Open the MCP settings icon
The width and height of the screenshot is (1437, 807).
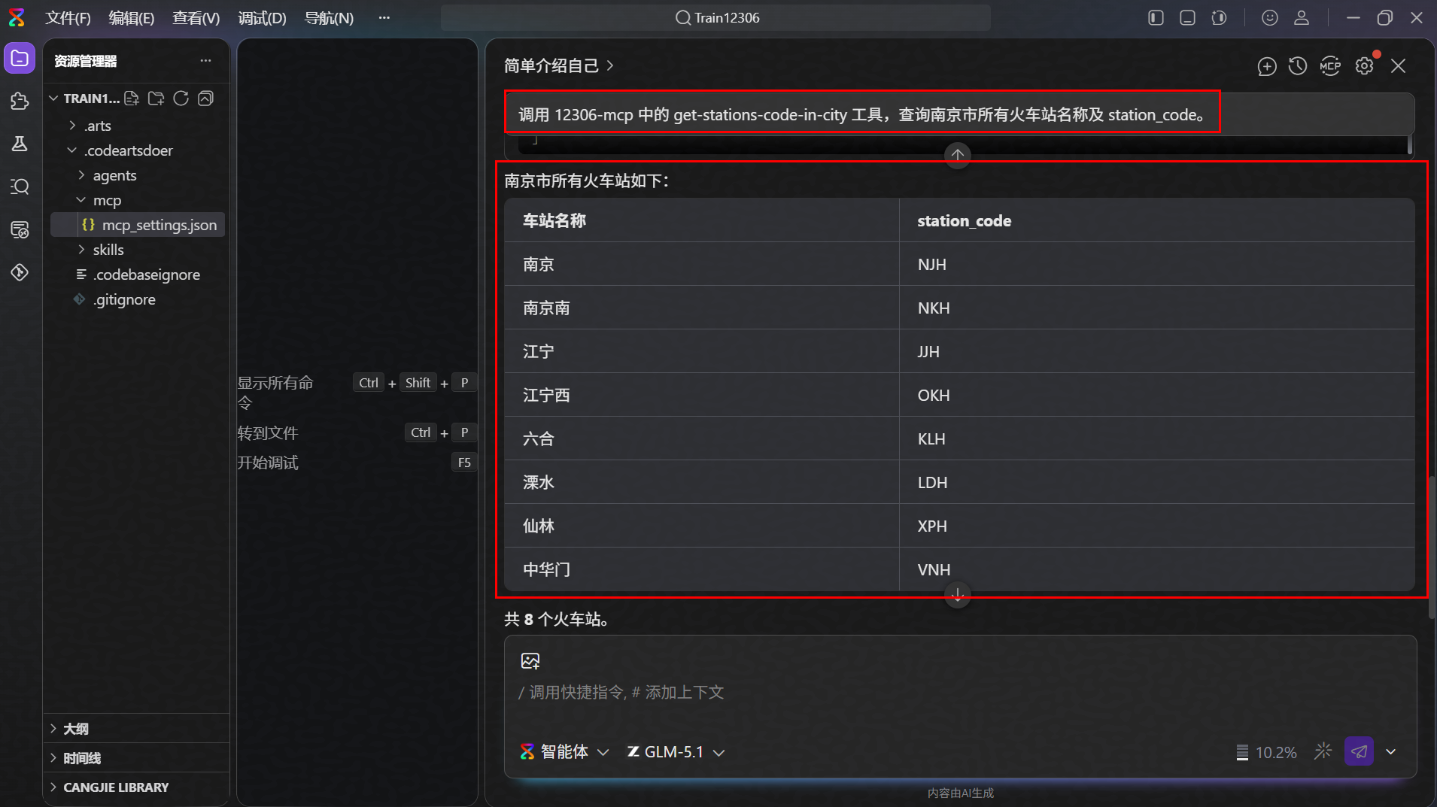(1330, 66)
